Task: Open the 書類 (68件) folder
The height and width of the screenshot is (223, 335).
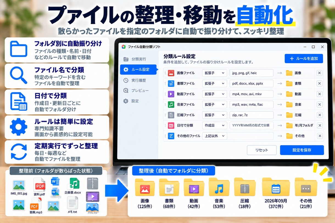Action: (x=169, y=187)
